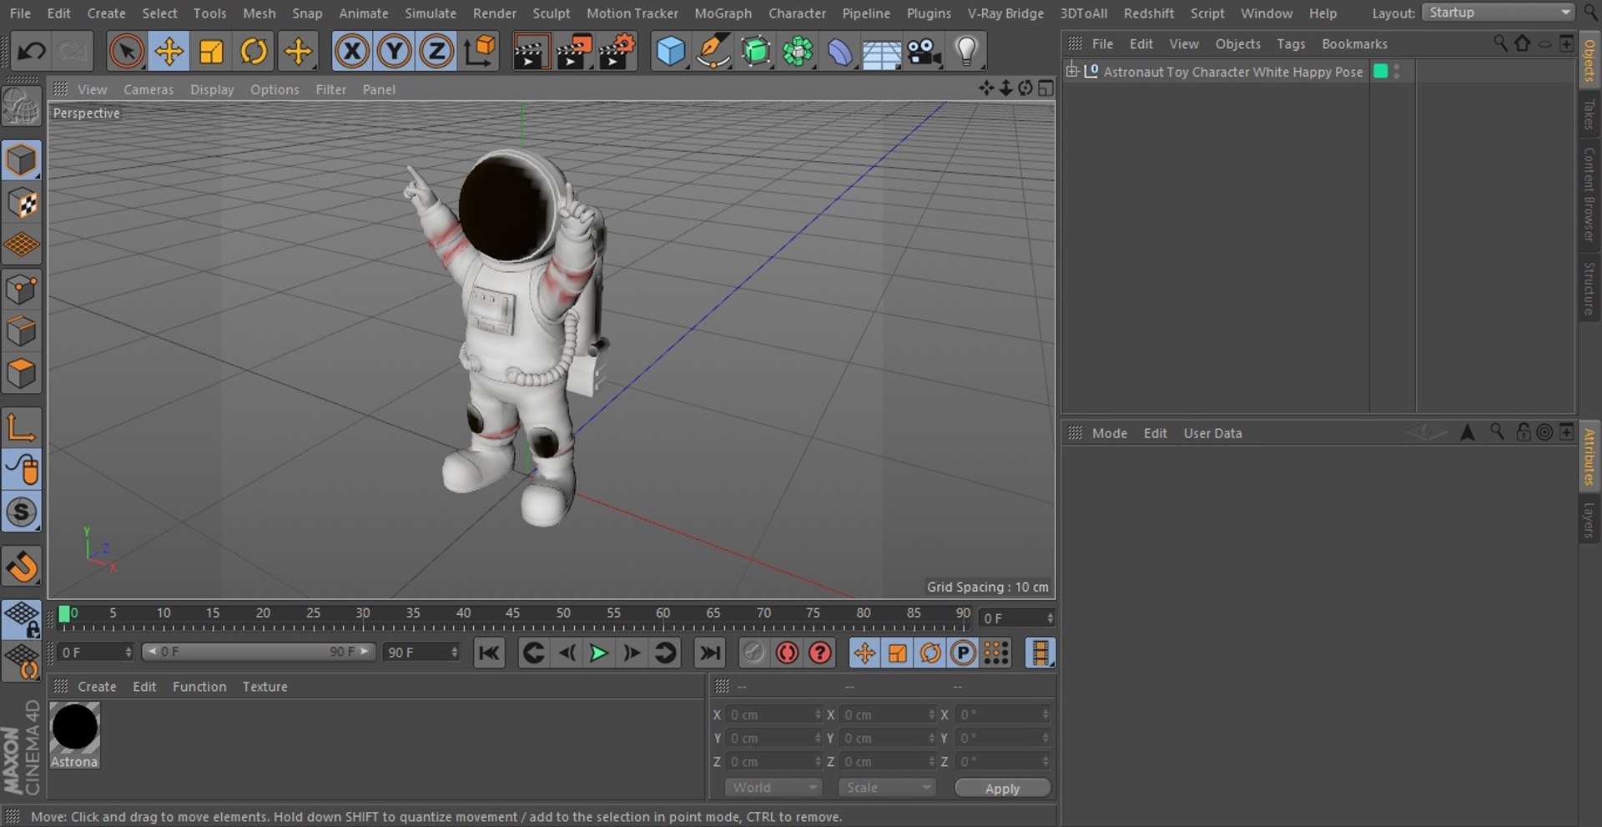Add a Camera object icon
Viewport: 1602px width, 827px height.
924,52
